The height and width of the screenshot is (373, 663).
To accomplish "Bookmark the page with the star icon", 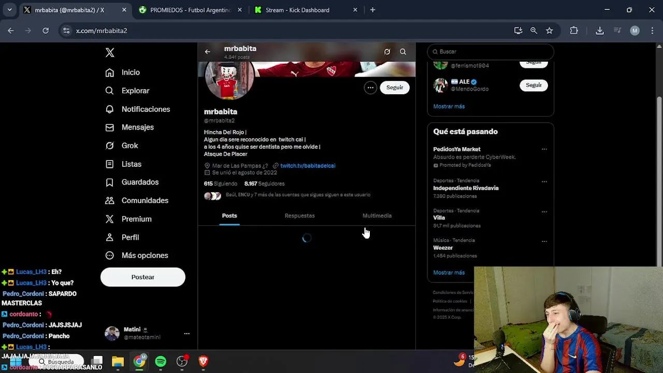I will [549, 31].
